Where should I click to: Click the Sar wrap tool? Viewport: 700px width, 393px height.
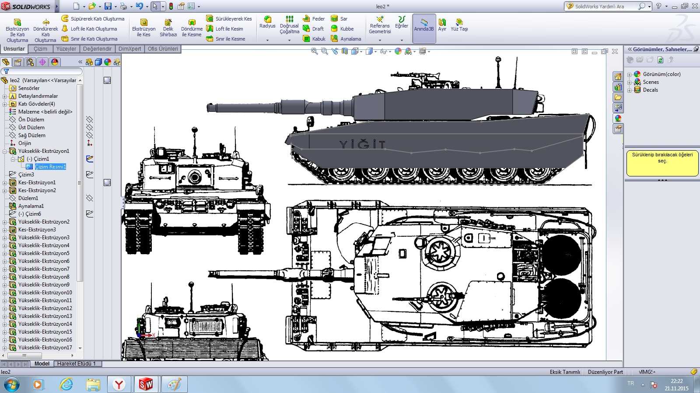click(339, 19)
